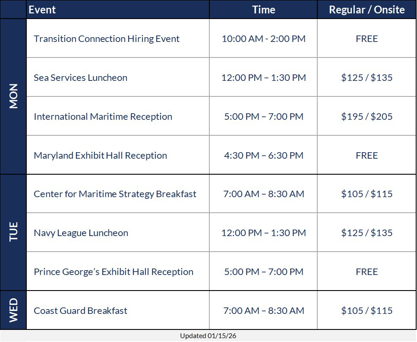
Task: Open the International Maritime Reception row
Action: [103, 117]
